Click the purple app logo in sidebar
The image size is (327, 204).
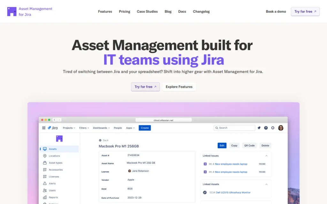59,138
